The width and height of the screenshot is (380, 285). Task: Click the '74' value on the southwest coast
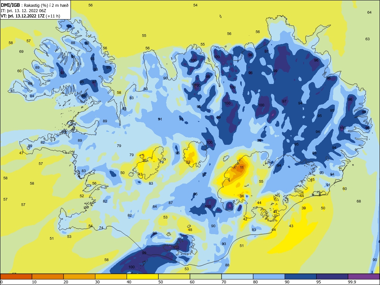101,228
